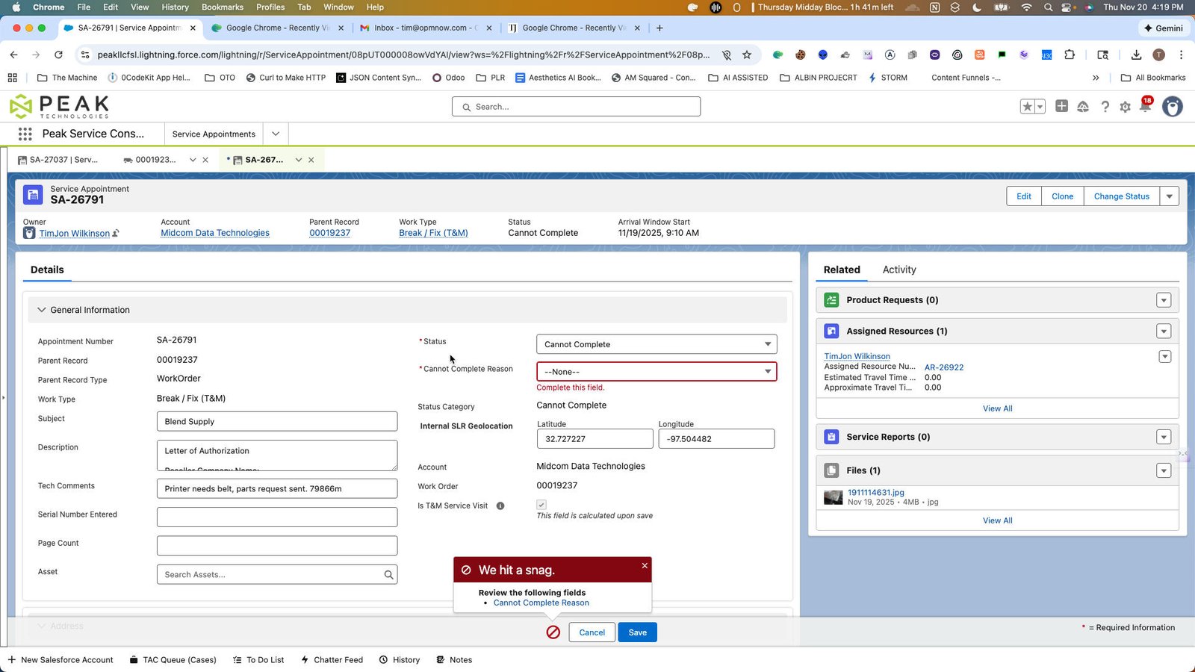Open the Product Requests dropdown arrow
1195x672 pixels.
click(1164, 300)
